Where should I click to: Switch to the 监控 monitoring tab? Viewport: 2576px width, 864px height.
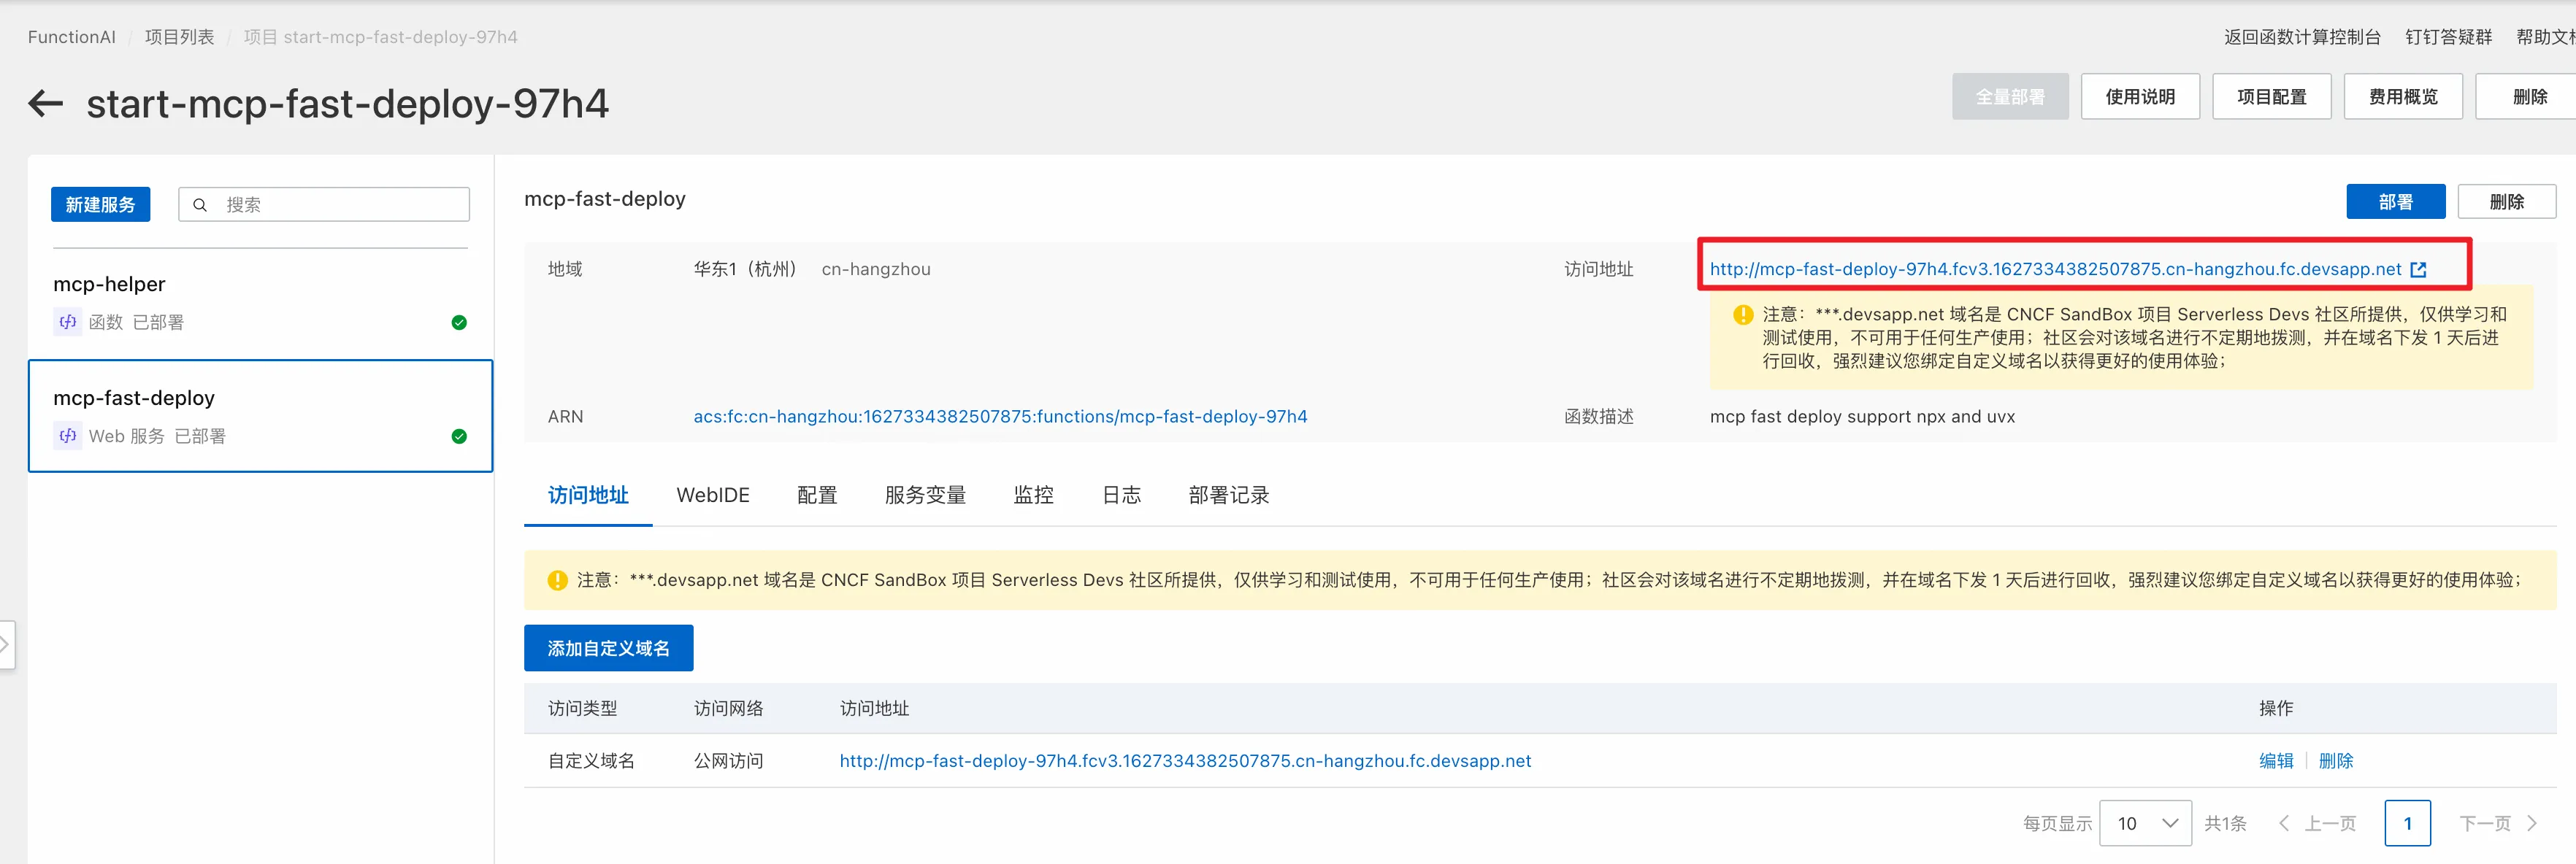click(x=1033, y=495)
